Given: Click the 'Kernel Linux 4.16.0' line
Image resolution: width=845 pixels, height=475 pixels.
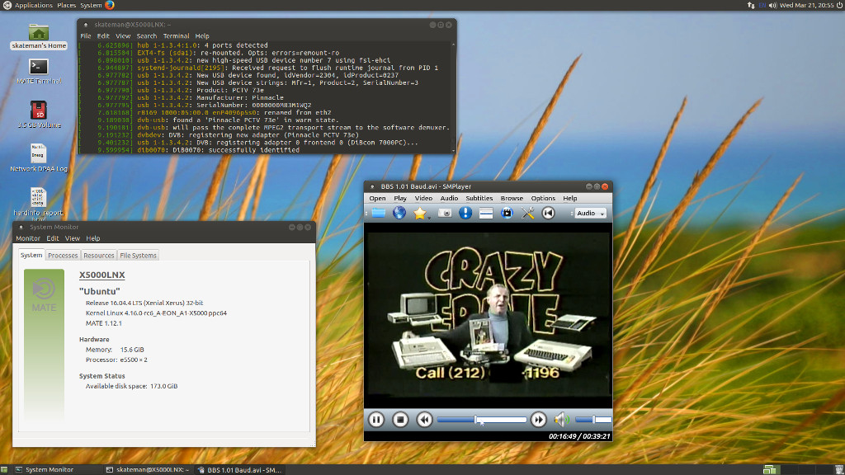Looking at the screenshot, I should [156, 313].
